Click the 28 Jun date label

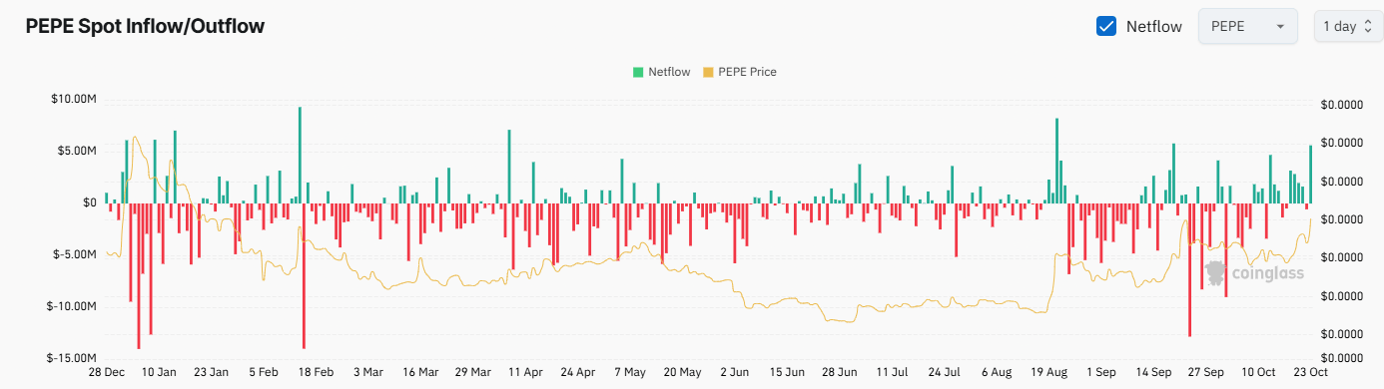click(x=839, y=372)
